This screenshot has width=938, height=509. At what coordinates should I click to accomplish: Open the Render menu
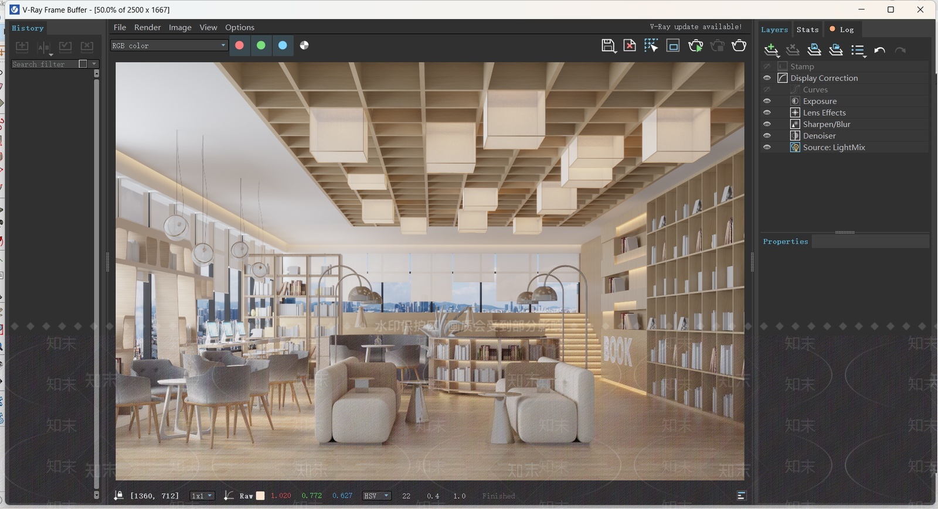click(147, 28)
